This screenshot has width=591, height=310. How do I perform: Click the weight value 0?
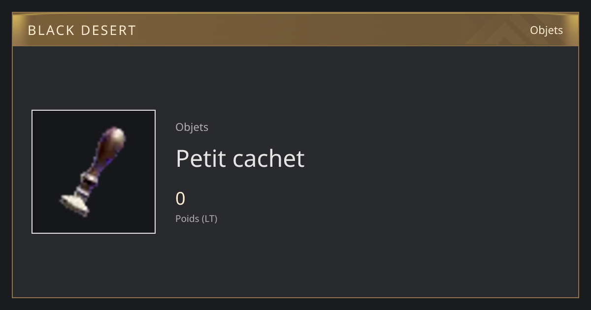pyautogui.click(x=180, y=199)
